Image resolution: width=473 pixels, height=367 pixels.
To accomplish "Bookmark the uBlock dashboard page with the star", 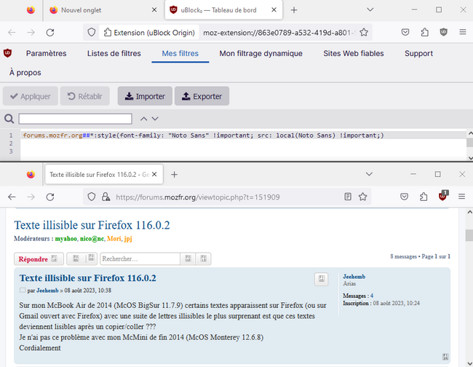I will coord(364,32).
